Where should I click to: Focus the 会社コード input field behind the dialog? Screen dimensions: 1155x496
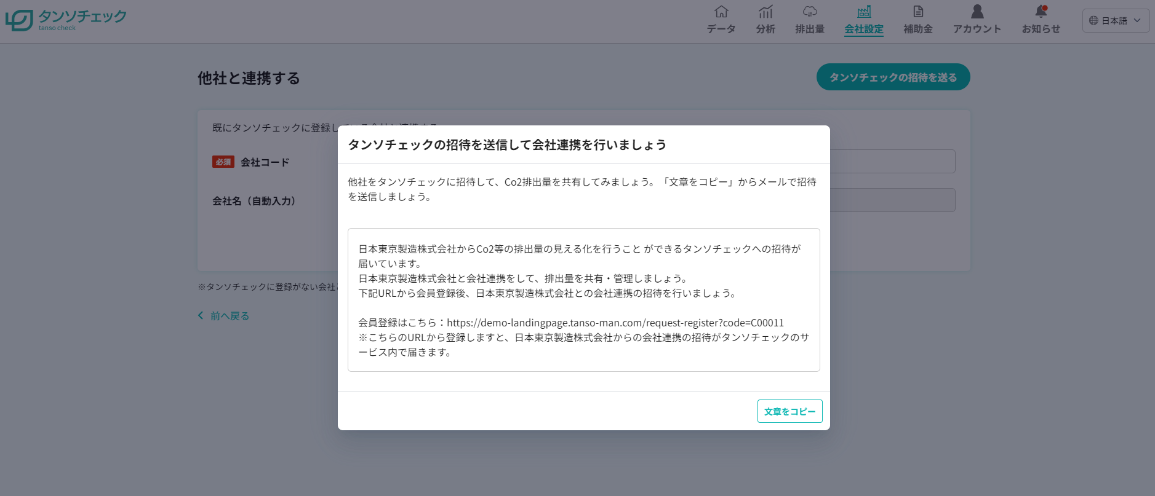[892, 162]
